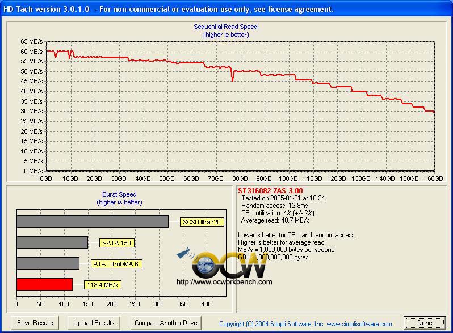Click the 118.4 MB/s burst speed label
This screenshot has width=453, height=333.
102,285
